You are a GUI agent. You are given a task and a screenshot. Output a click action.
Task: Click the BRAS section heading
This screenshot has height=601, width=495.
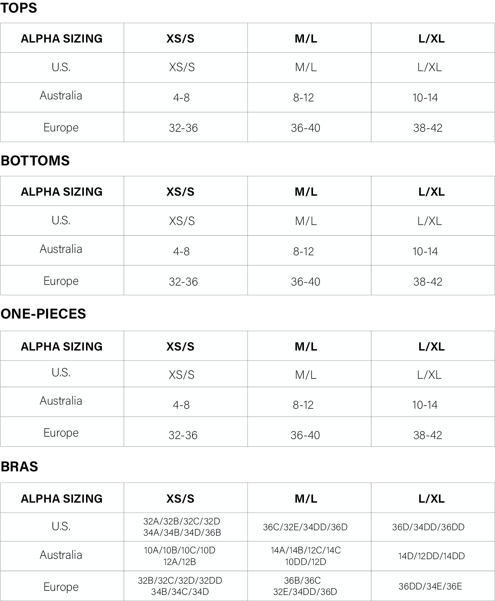(19, 467)
